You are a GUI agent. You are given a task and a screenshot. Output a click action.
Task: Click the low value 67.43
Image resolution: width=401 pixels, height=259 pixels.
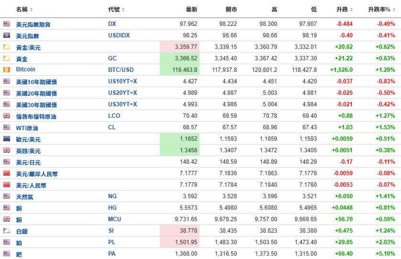pos(310,127)
